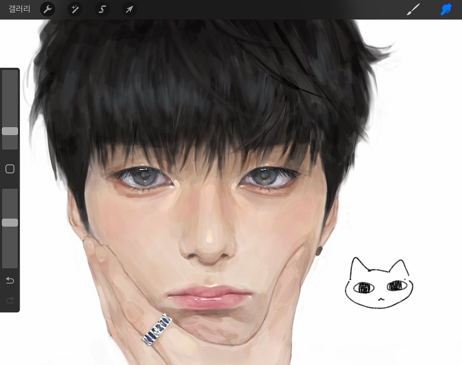Open the Actions wrench menu

pyautogui.click(x=48, y=9)
